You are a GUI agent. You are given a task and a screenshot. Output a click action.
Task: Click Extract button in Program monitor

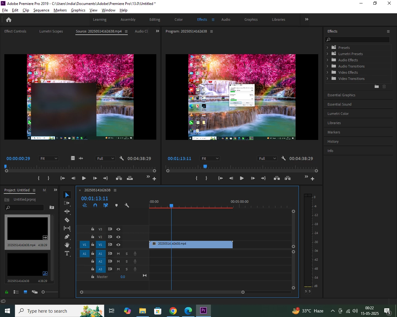pyautogui.click(x=288, y=178)
